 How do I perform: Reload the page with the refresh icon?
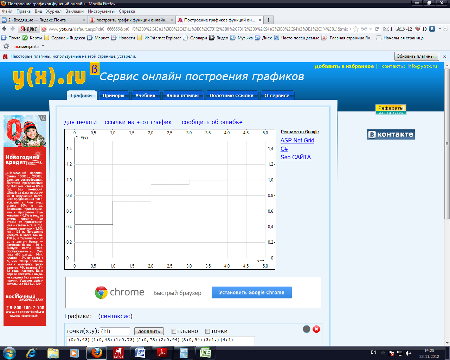377,29
